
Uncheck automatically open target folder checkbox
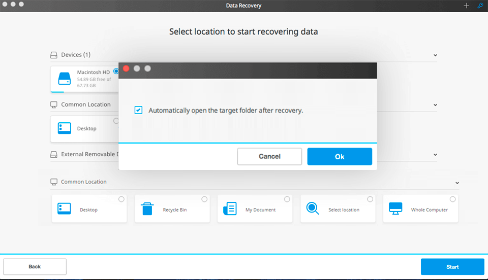[138, 110]
